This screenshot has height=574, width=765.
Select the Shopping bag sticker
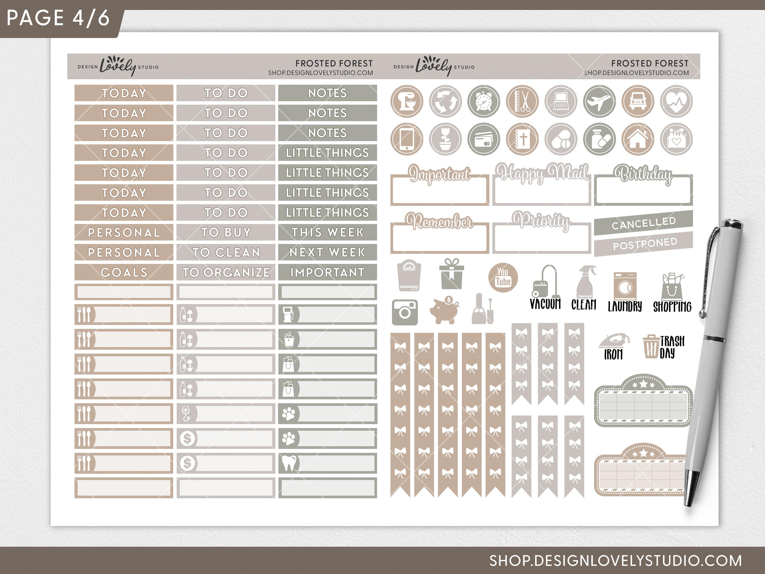(672, 292)
